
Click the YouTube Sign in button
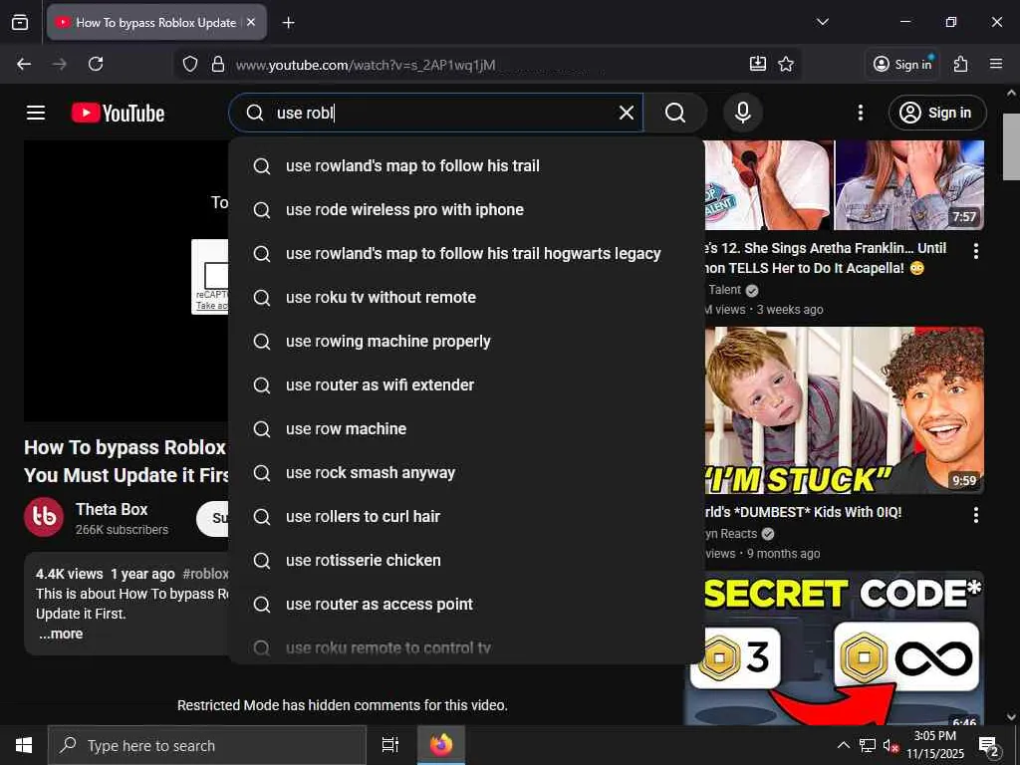click(936, 113)
